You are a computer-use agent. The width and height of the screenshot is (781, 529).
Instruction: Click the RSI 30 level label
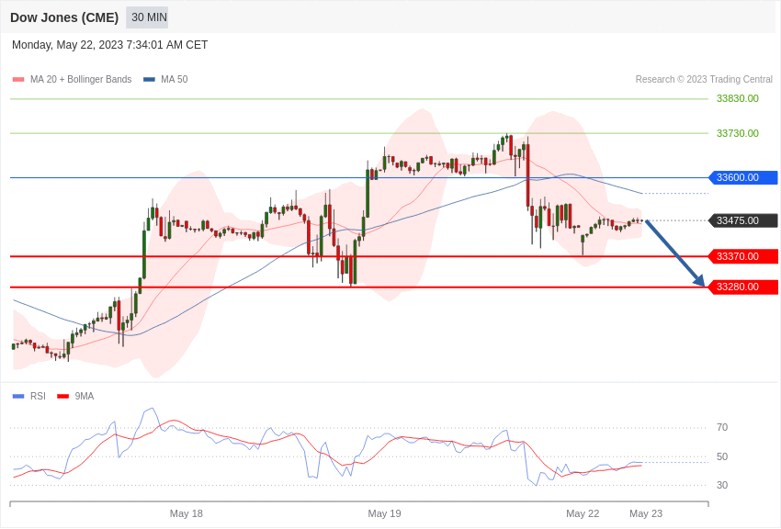[722, 485]
